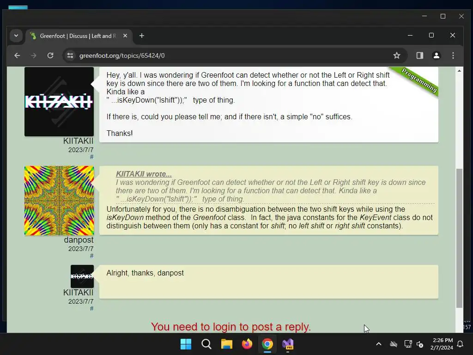Reload the Greenfoot page
The height and width of the screenshot is (355, 473).
point(50,55)
